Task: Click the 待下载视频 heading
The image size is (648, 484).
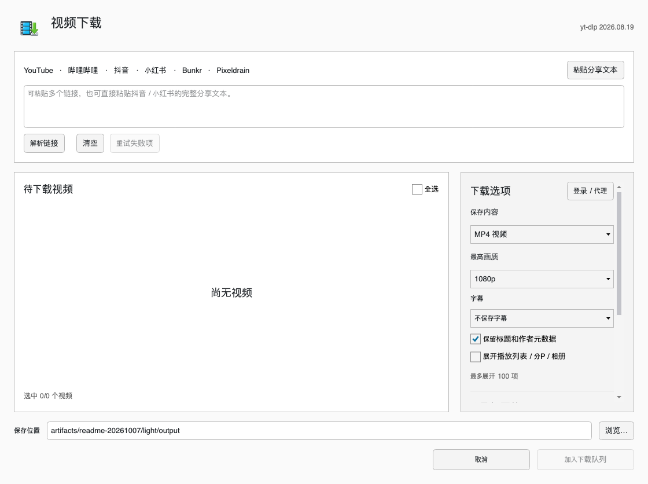Action: pos(49,189)
